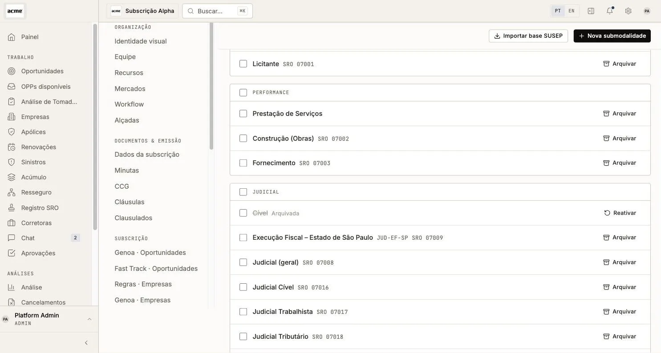
Task: Open the notifications bell icon
Action: click(x=609, y=11)
